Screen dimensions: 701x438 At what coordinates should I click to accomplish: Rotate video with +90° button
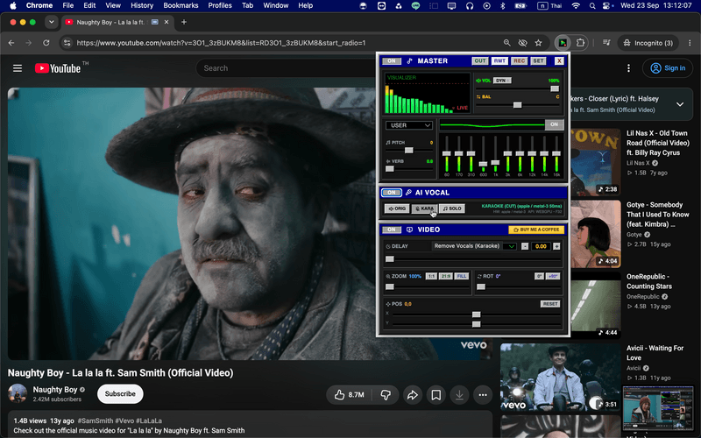coord(553,276)
